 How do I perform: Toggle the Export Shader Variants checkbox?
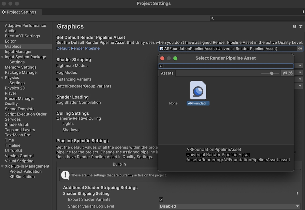pos(161,199)
